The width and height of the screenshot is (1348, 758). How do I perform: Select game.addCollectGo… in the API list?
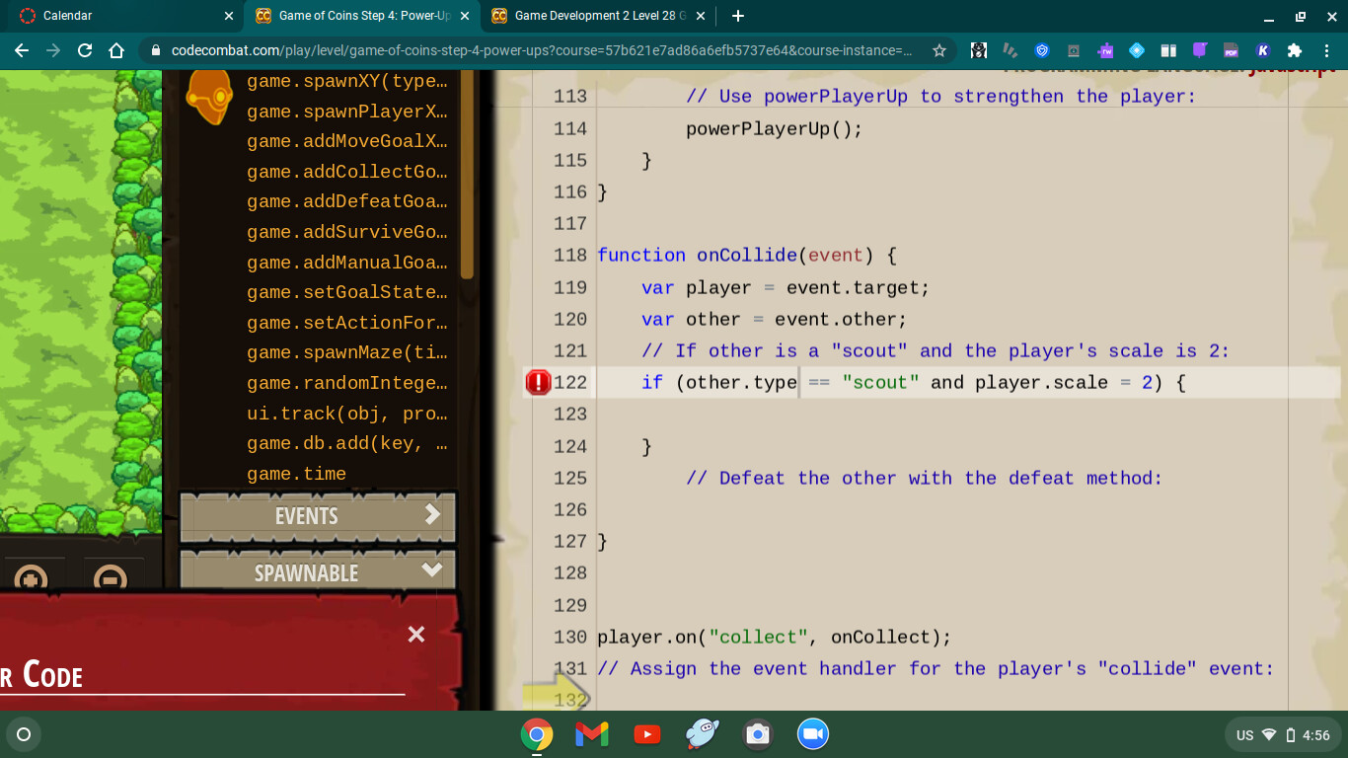347,172
